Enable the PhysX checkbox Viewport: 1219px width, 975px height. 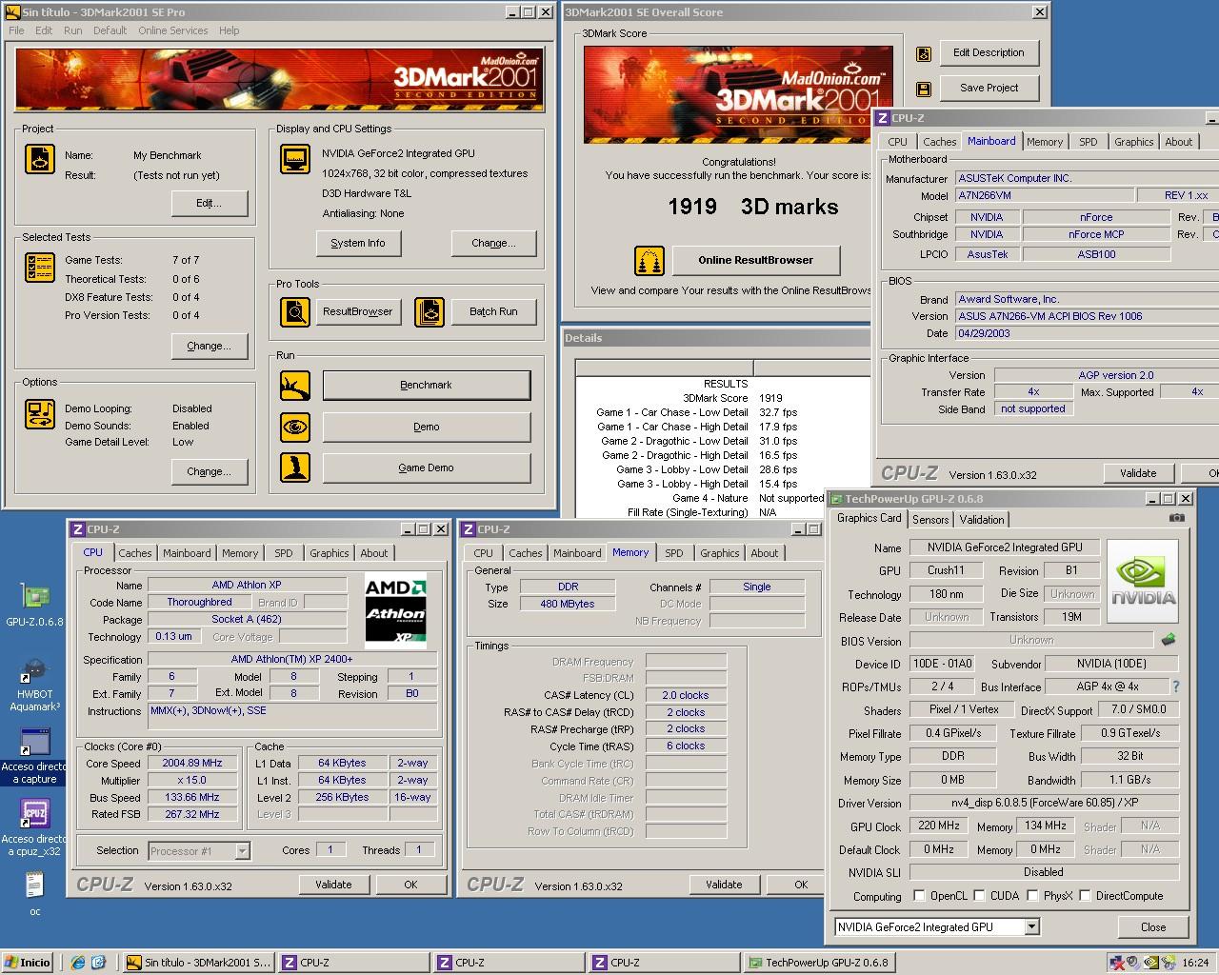(1031, 896)
